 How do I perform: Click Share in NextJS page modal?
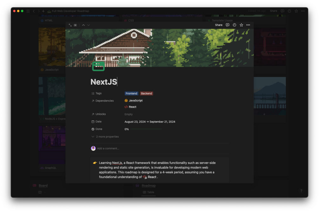tap(218, 25)
